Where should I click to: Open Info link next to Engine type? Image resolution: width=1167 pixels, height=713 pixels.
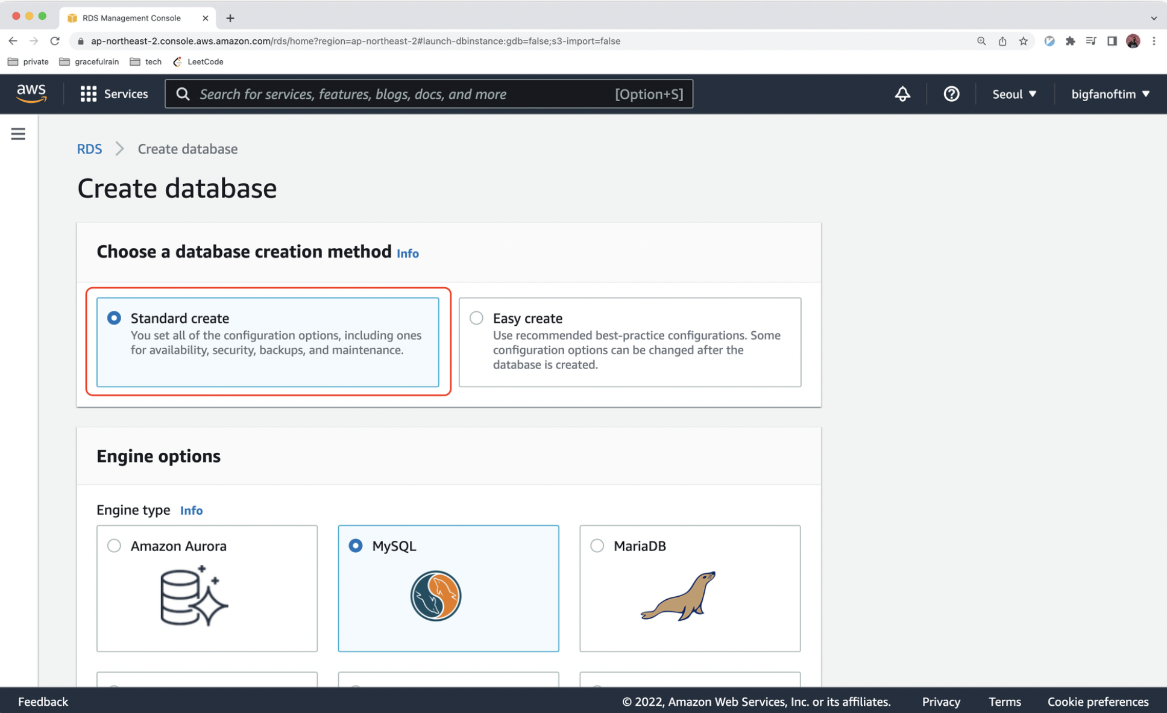click(x=191, y=511)
